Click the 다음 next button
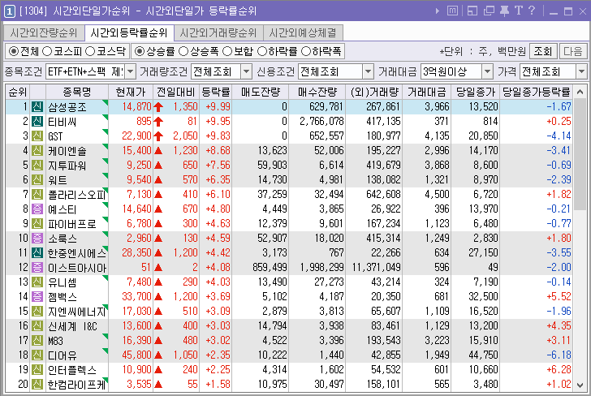 pos(573,51)
